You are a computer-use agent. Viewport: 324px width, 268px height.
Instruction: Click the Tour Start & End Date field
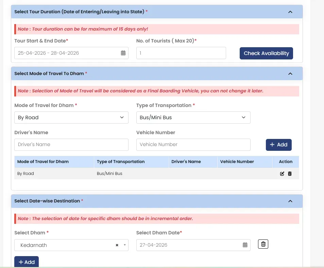coord(66,53)
